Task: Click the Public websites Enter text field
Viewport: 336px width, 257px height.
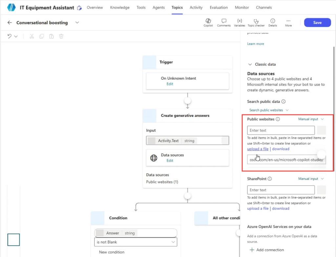Action: point(281,130)
